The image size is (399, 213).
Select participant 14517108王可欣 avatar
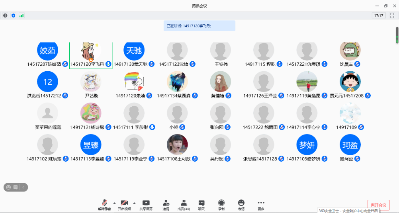[177, 145]
